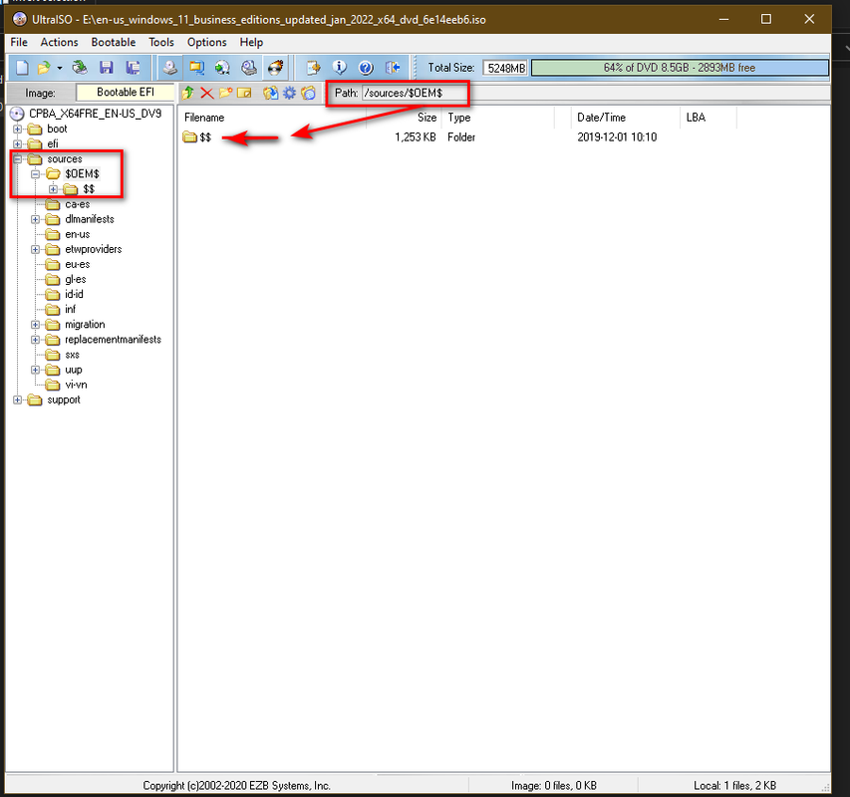850x797 pixels.
Task: Open the Options menu
Action: click(206, 42)
